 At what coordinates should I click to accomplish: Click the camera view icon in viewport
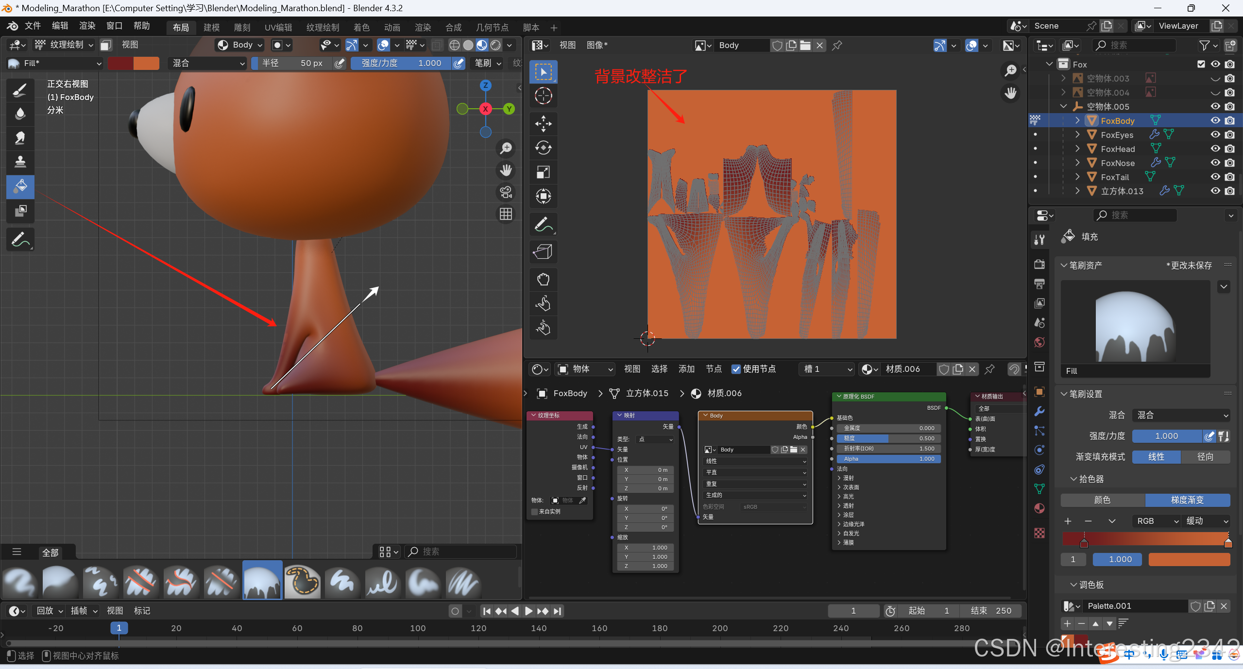coord(506,192)
